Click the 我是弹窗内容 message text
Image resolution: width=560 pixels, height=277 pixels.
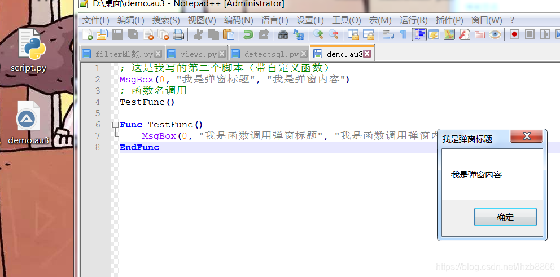[x=476, y=175]
